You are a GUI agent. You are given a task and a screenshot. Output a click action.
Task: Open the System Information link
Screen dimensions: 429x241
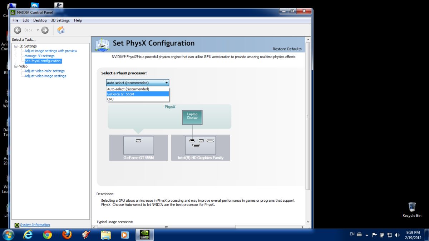click(x=35, y=225)
